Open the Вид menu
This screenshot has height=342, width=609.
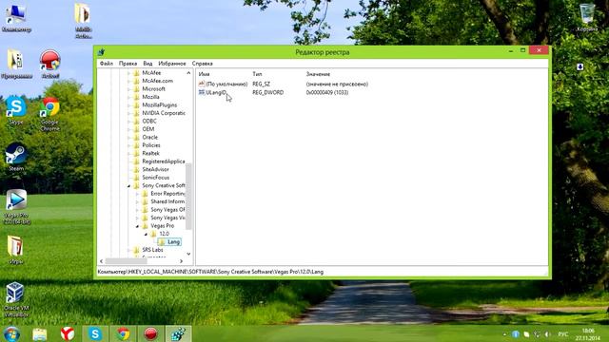click(147, 64)
